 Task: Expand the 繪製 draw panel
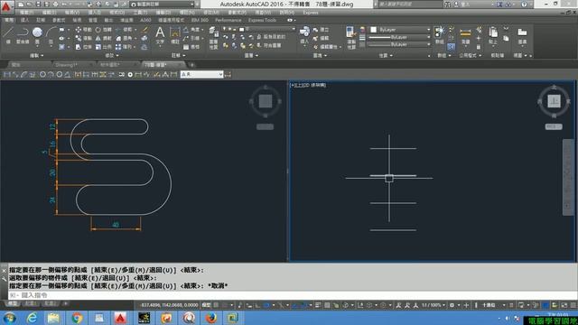click(x=36, y=56)
